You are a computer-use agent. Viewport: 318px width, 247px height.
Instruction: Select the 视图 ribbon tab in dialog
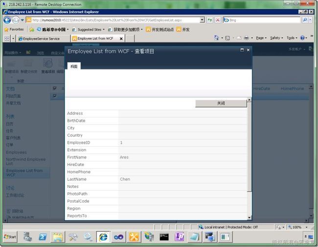point(74,67)
